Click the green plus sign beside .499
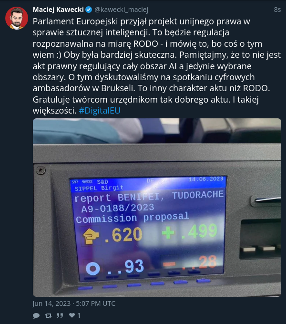Screen dimensions: 286x324 [168, 232]
